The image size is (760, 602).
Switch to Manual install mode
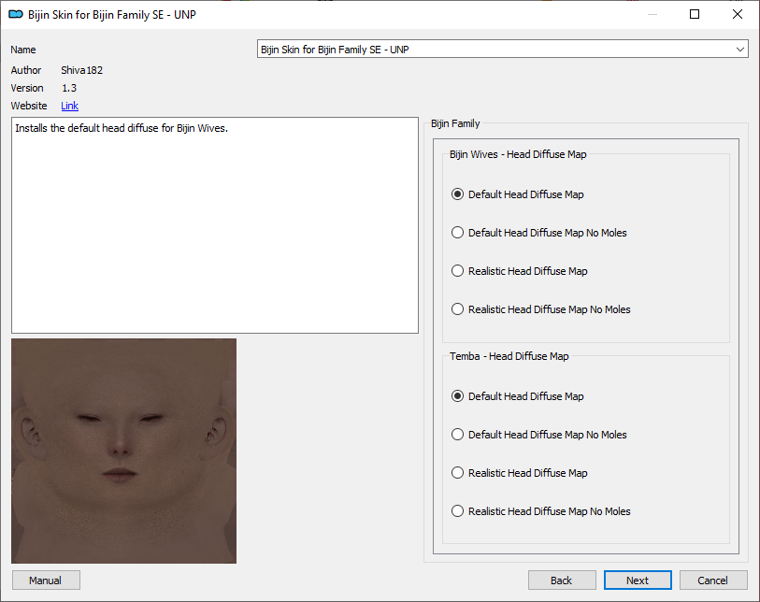tap(46, 580)
